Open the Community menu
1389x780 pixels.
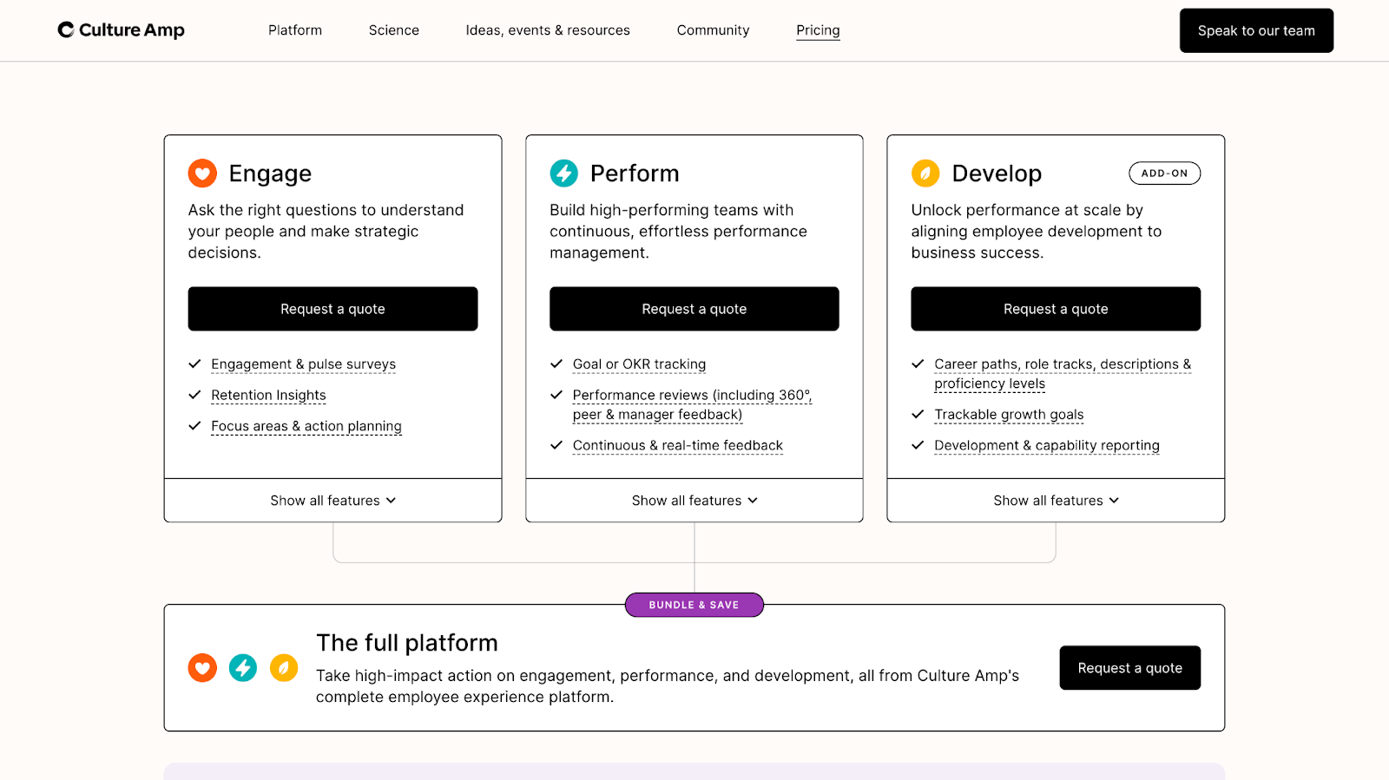(x=714, y=30)
